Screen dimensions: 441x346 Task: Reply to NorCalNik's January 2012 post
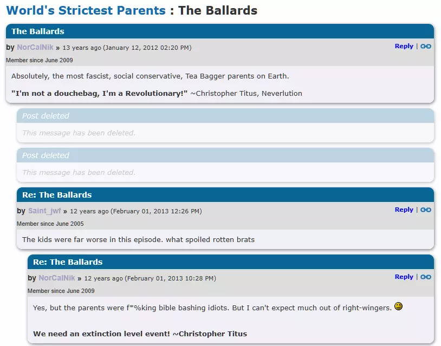coord(404,47)
